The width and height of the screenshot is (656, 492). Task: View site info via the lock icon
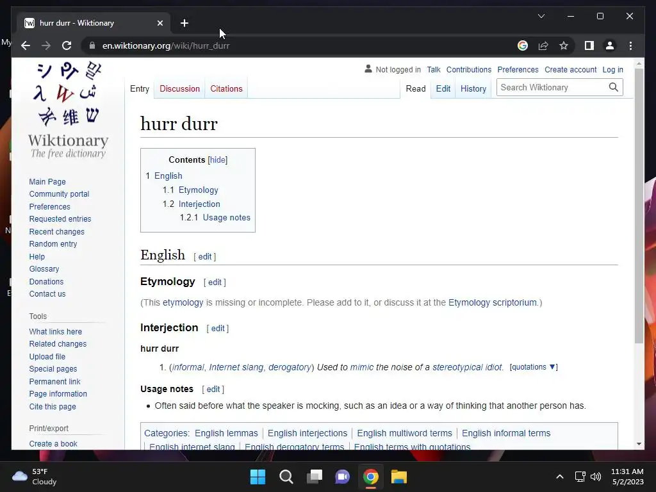[x=92, y=45]
